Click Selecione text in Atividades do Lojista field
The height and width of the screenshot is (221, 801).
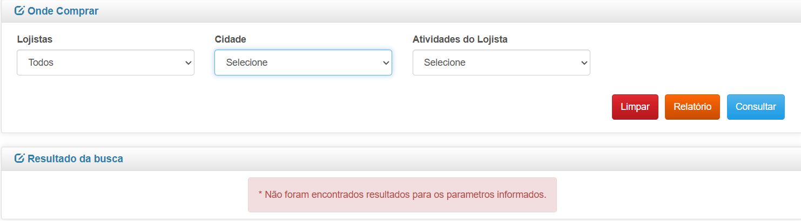point(445,63)
